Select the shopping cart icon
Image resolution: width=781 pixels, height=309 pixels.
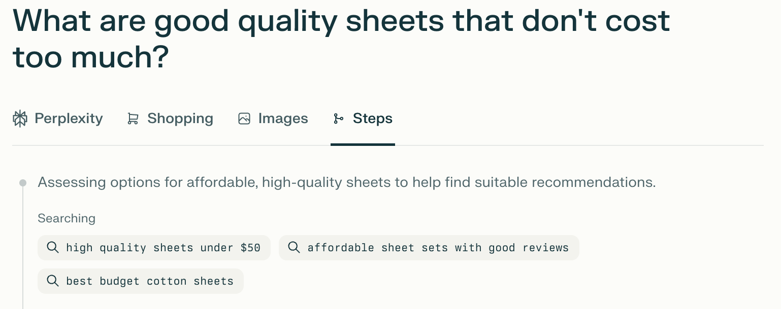133,118
